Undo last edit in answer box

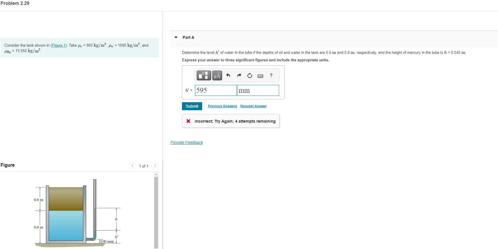click(228, 75)
